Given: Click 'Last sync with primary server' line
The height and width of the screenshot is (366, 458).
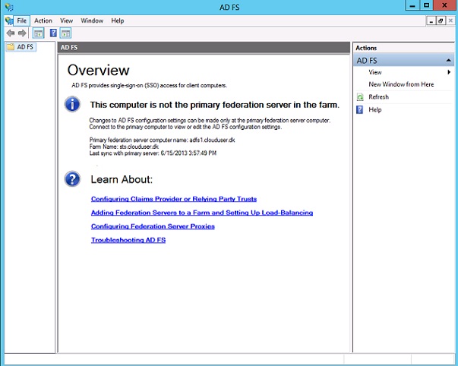Looking at the screenshot, I should pyautogui.click(x=153, y=153).
